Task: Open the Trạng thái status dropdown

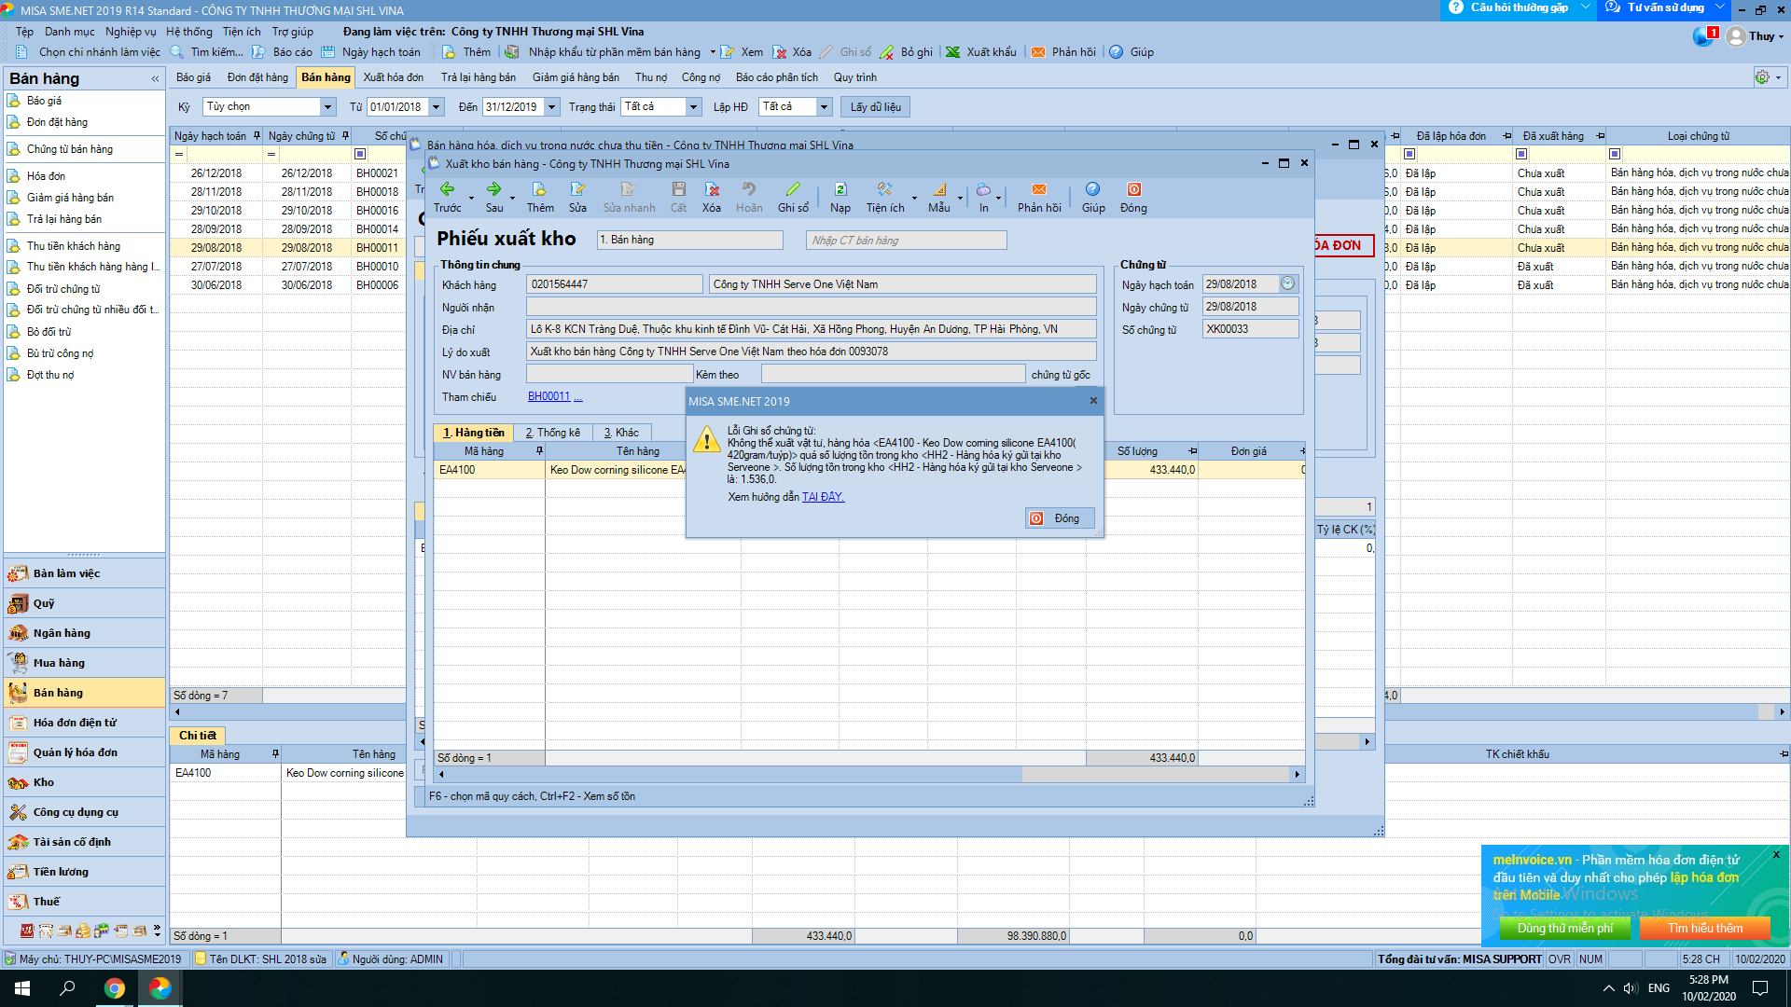Action: tap(693, 107)
